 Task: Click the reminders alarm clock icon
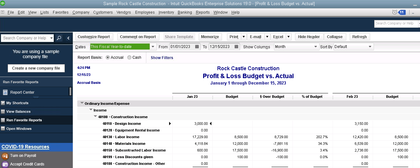pos(395,12)
